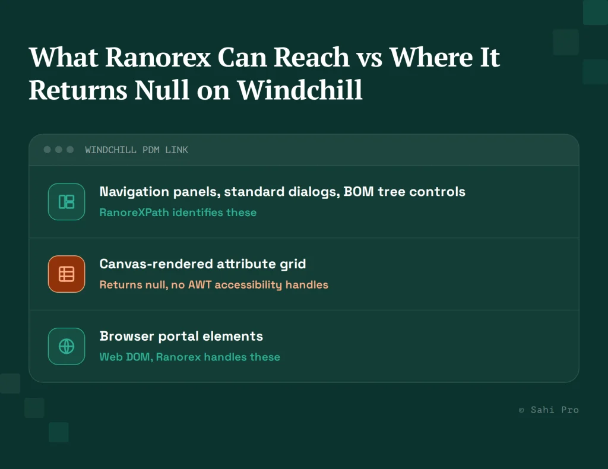Click the main title 'What Ranorex Can Reach' heading

point(264,73)
